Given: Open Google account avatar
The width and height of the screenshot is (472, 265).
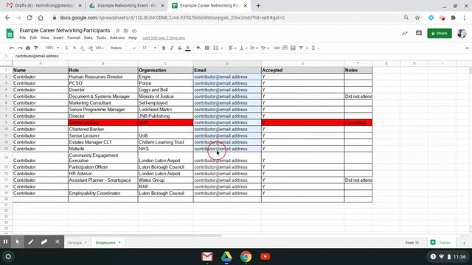Looking at the screenshot, I should [x=462, y=33].
